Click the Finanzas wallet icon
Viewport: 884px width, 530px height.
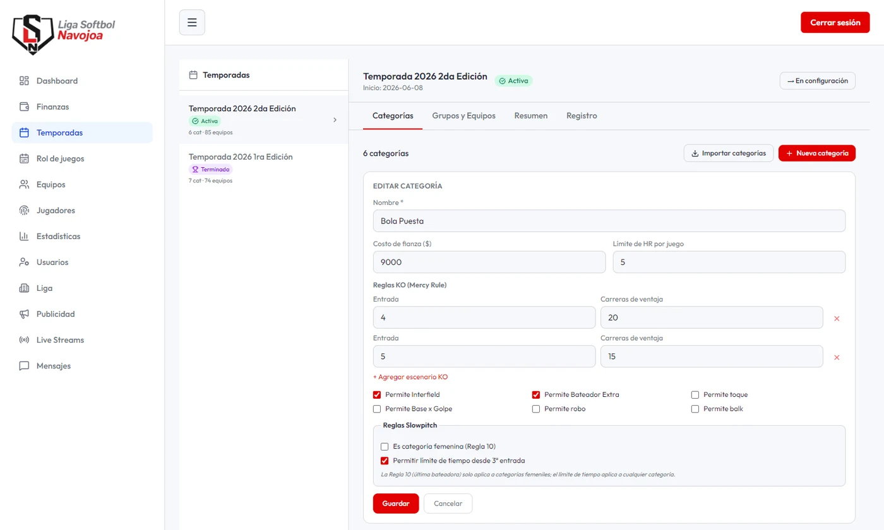click(x=25, y=107)
